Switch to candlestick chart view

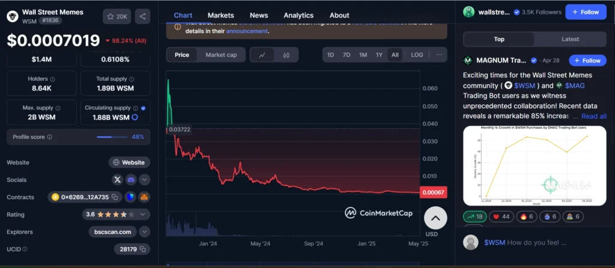click(x=286, y=55)
